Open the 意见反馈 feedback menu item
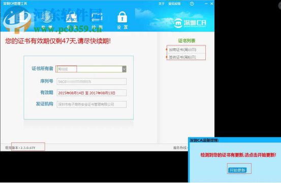This screenshot has height=183, width=281. (x=174, y=4)
